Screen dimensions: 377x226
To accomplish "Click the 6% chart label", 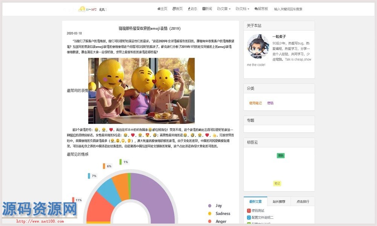I will click(109, 166).
